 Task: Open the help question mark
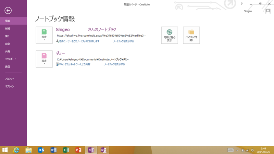241,4
